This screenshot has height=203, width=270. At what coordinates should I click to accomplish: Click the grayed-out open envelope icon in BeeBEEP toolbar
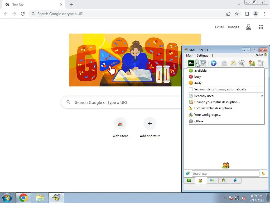[224, 63]
